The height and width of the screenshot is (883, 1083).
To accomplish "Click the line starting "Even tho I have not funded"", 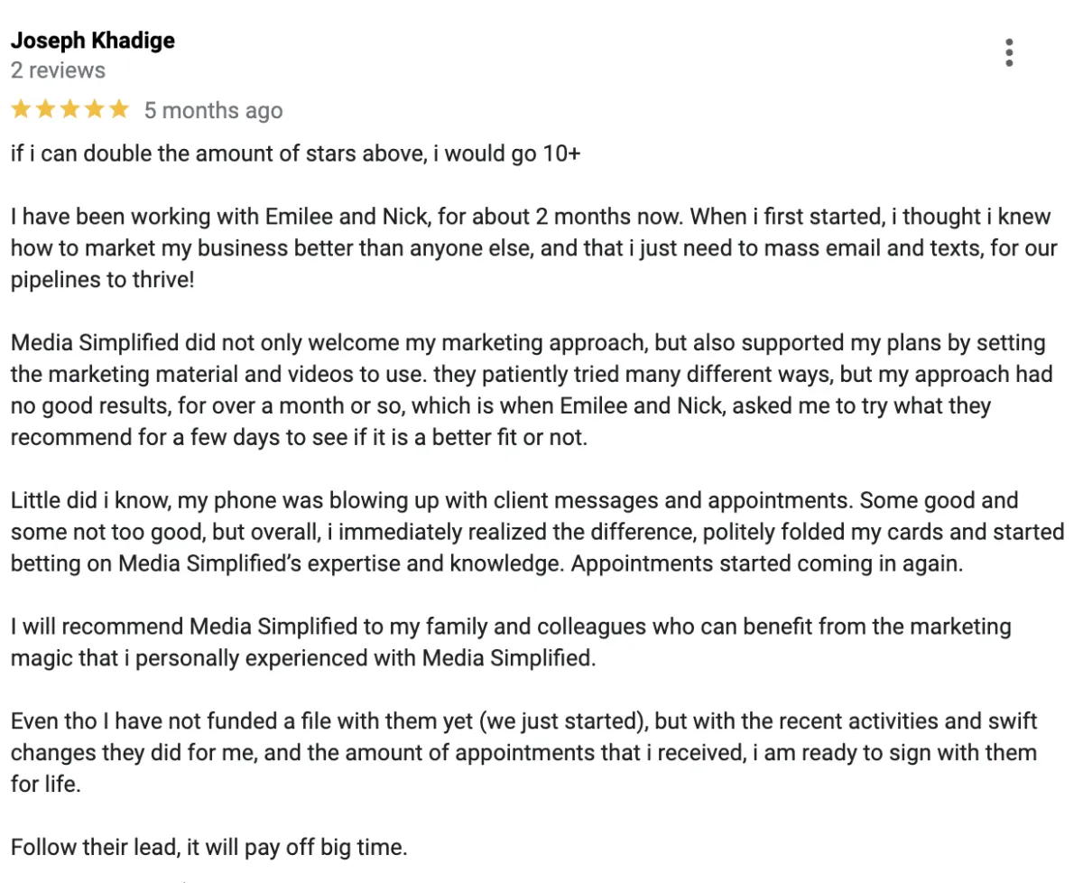I will (524, 721).
